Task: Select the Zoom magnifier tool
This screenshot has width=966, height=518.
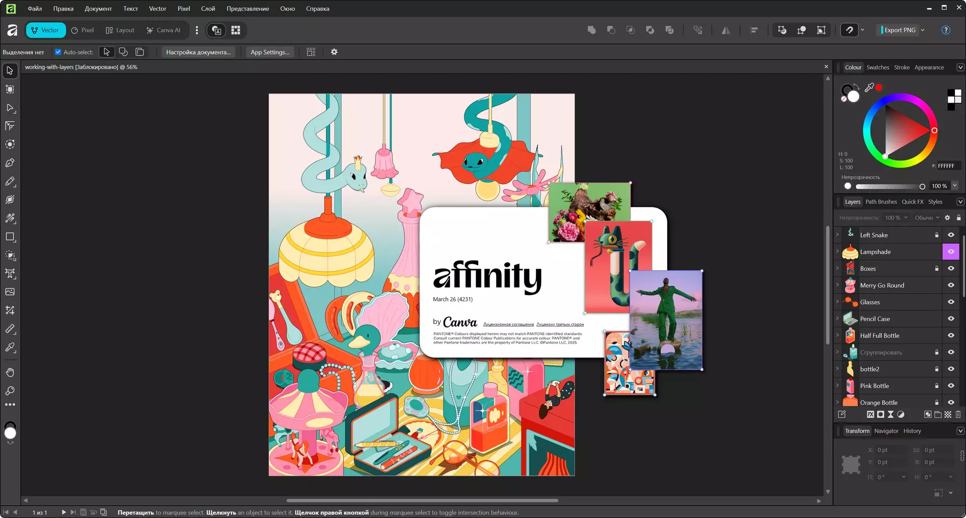Action: [x=10, y=391]
